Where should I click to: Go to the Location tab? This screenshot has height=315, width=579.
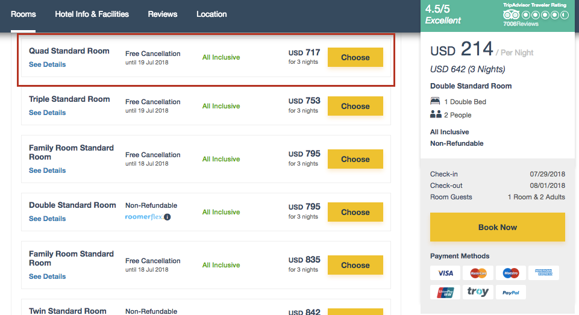point(211,14)
